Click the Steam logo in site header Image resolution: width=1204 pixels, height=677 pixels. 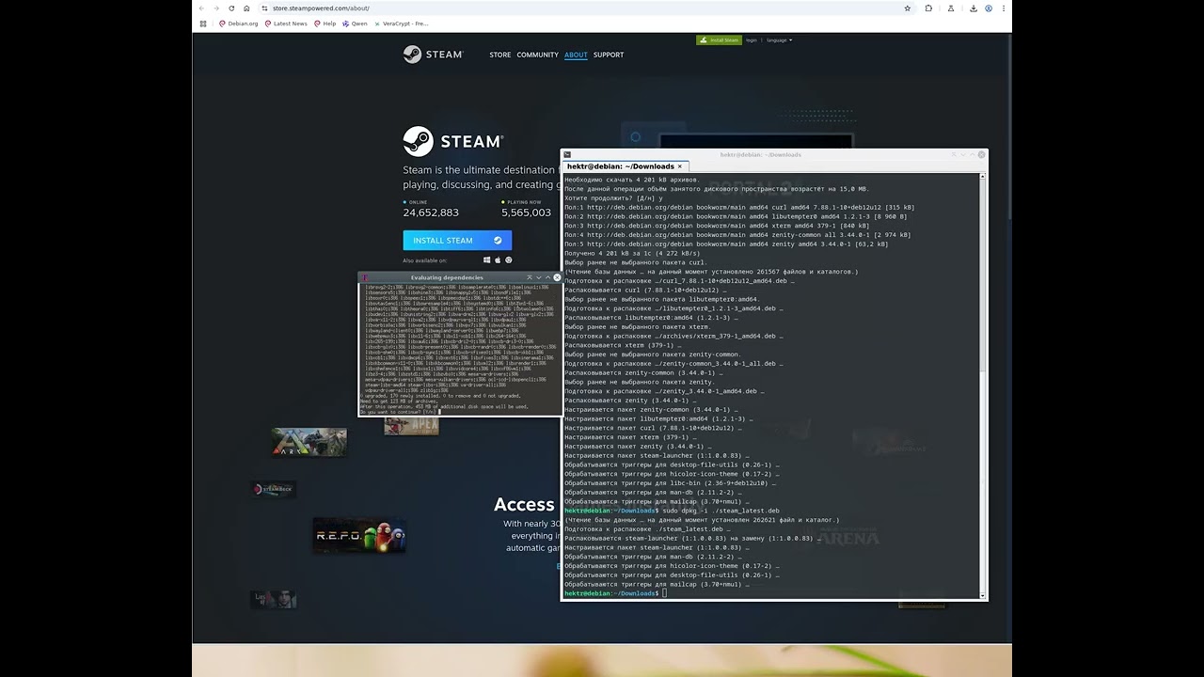434,55
